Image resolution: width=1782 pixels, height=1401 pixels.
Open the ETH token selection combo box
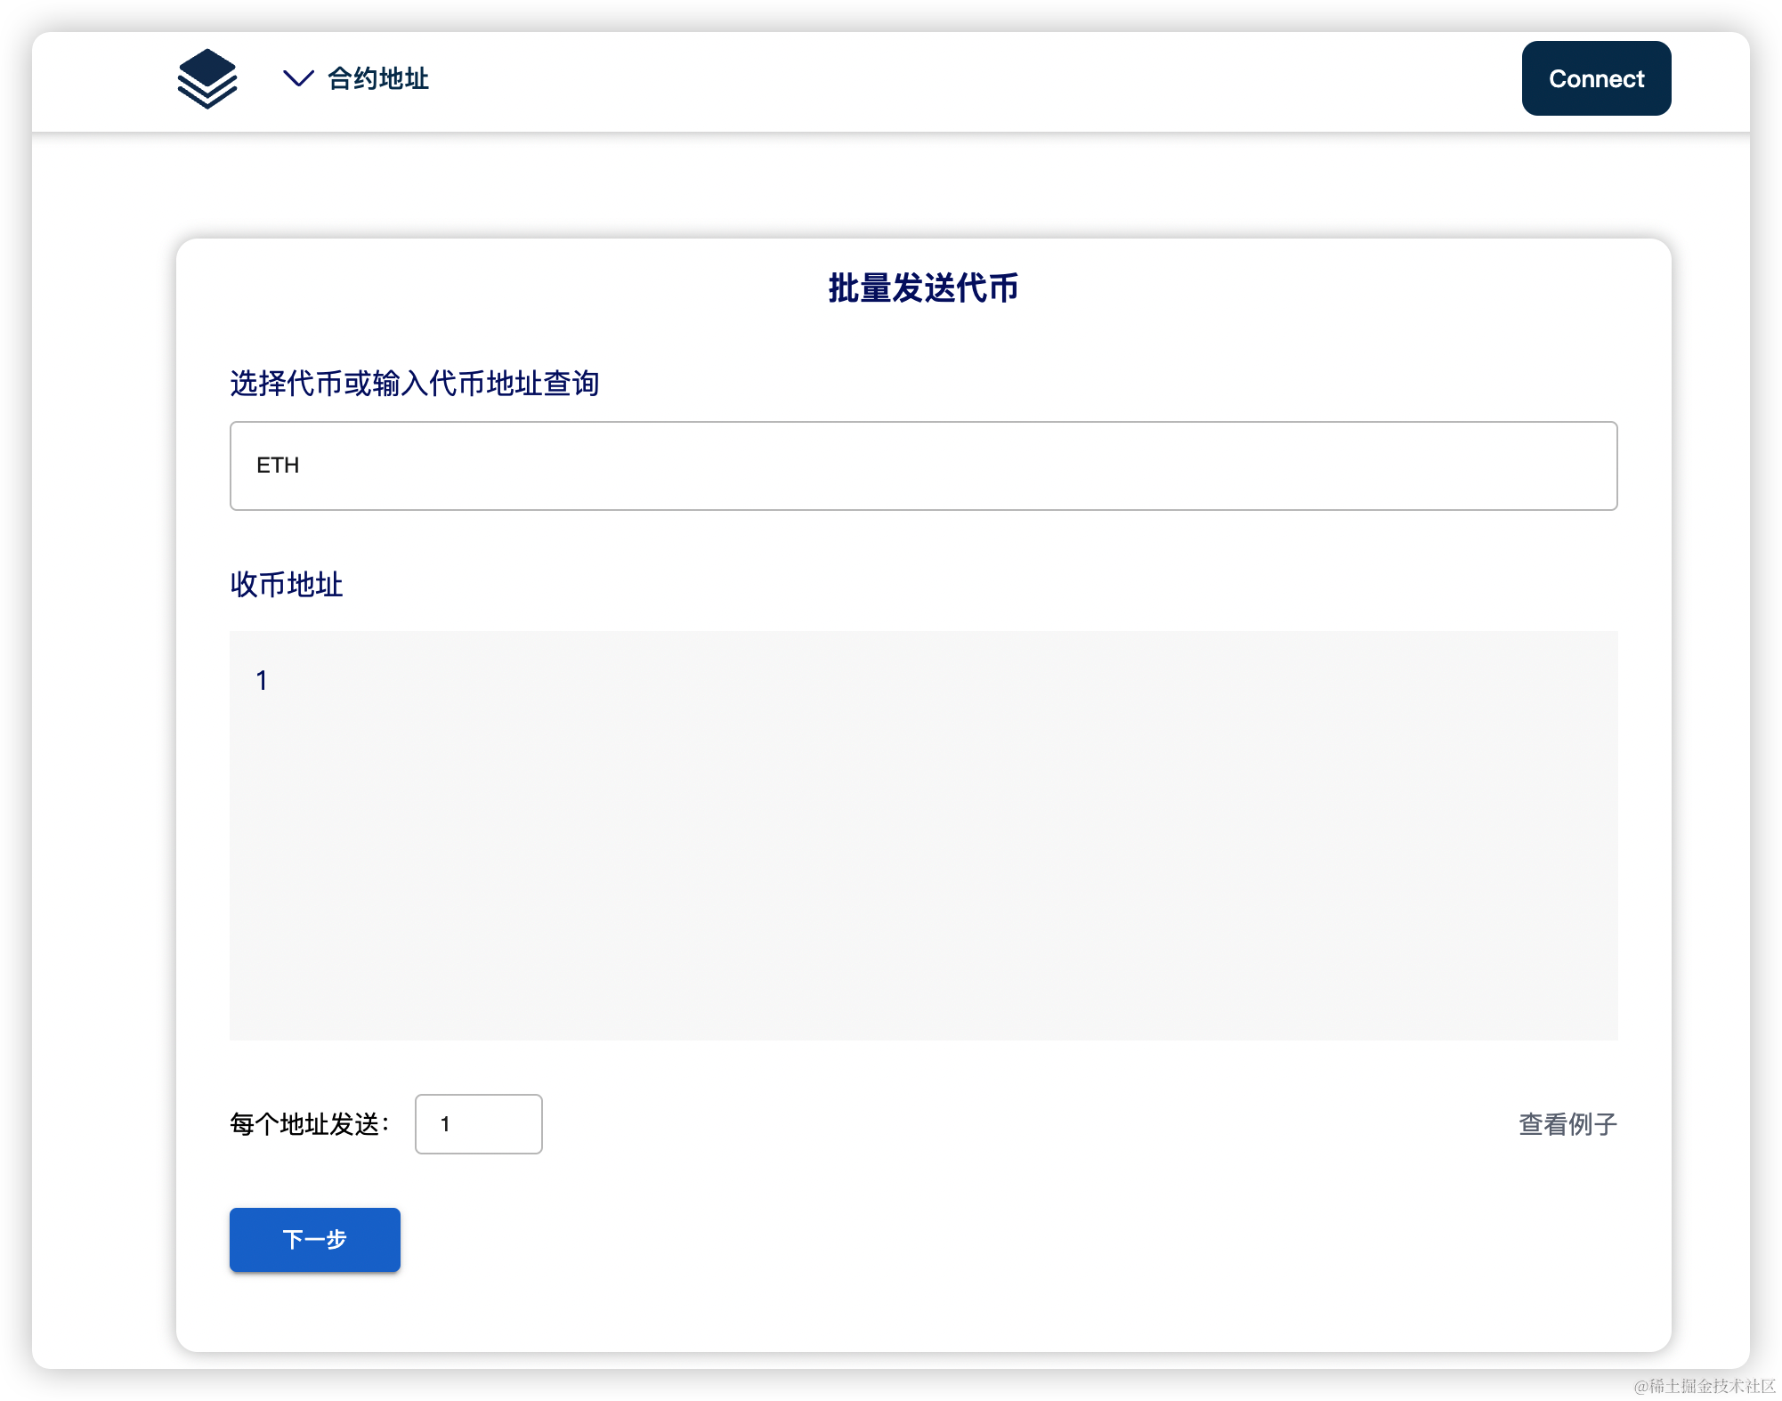(x=923, y=466)
